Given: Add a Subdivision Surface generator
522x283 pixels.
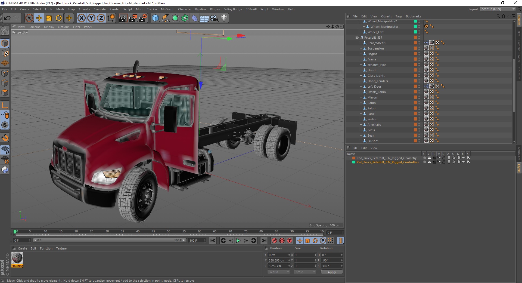Looking at the screenshot, I should [175, 18].
